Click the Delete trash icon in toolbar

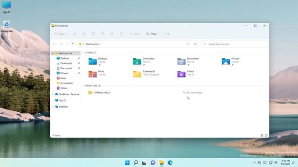[121, 34]
